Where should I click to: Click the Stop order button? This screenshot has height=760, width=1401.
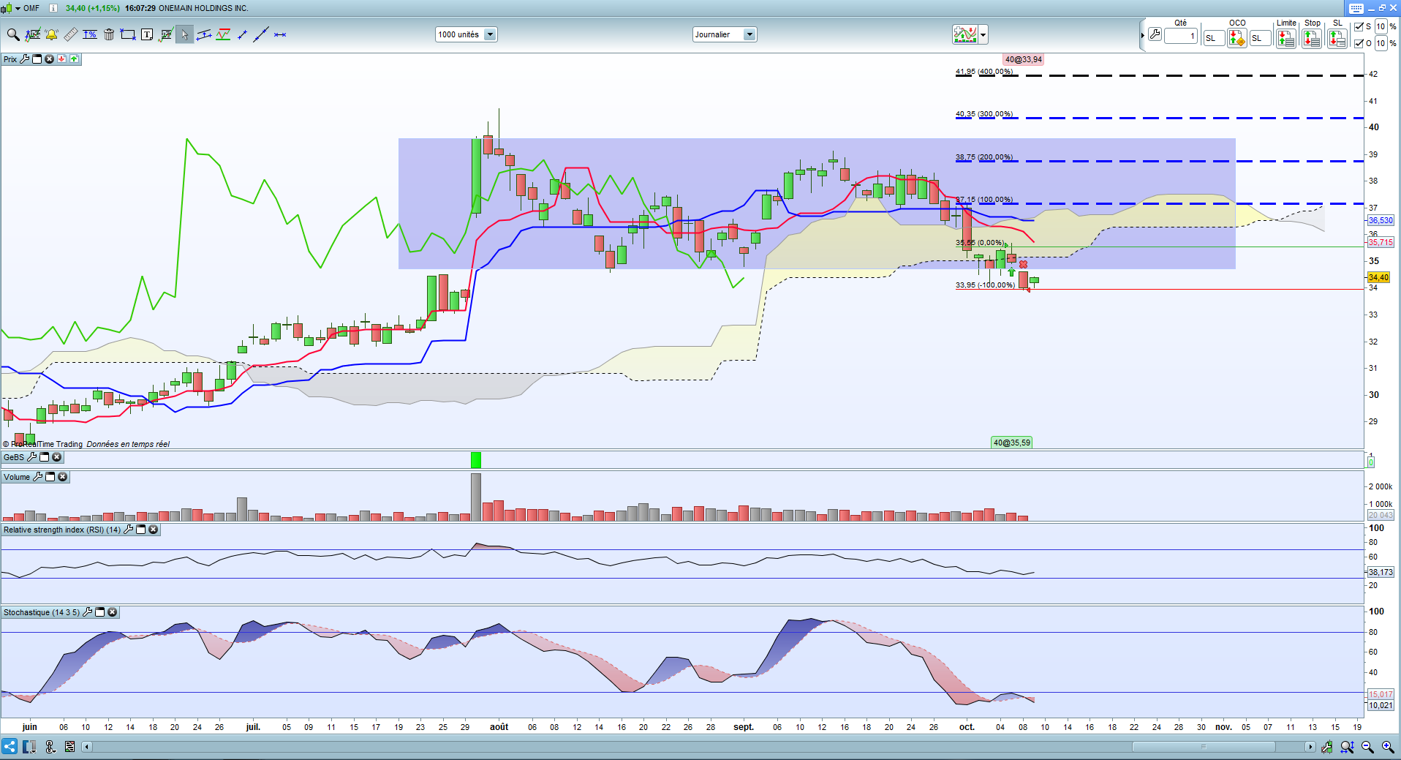tap(1312, 39)
